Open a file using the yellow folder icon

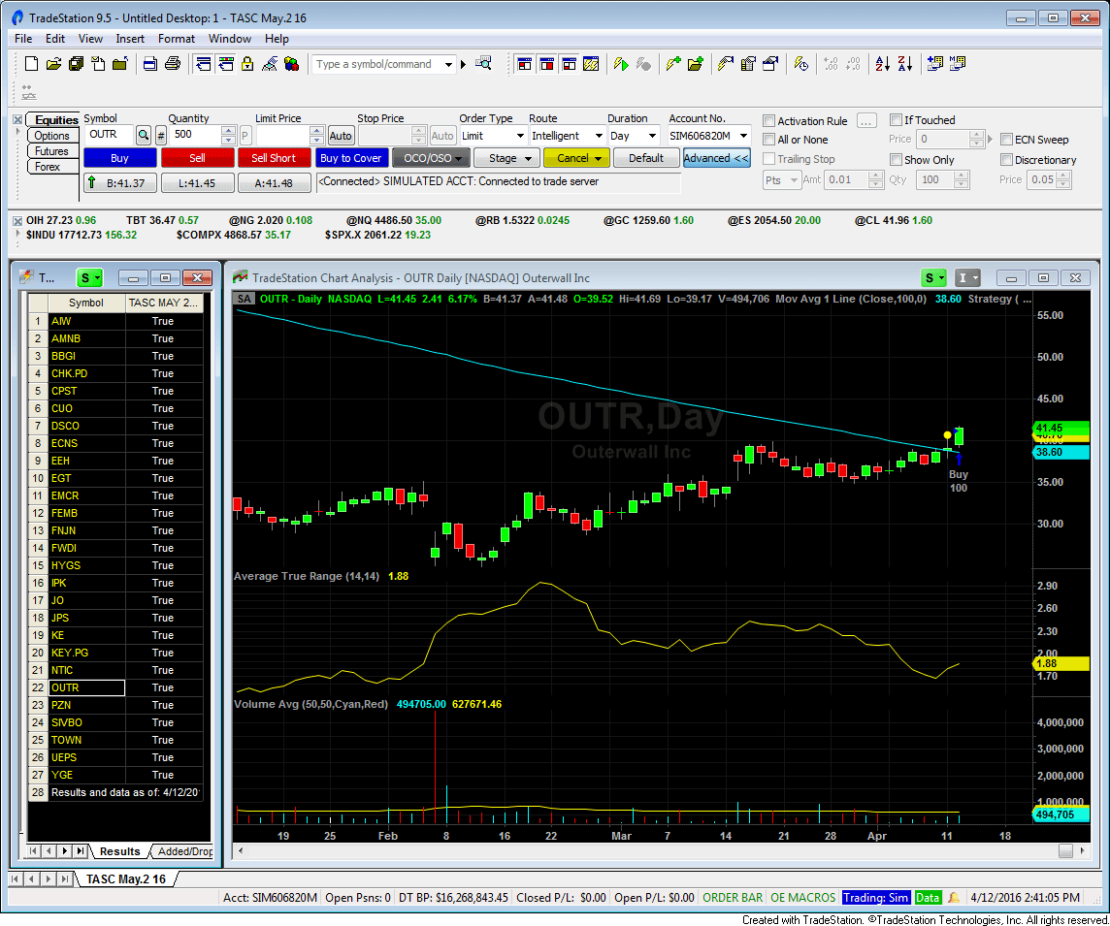(53, 64)
